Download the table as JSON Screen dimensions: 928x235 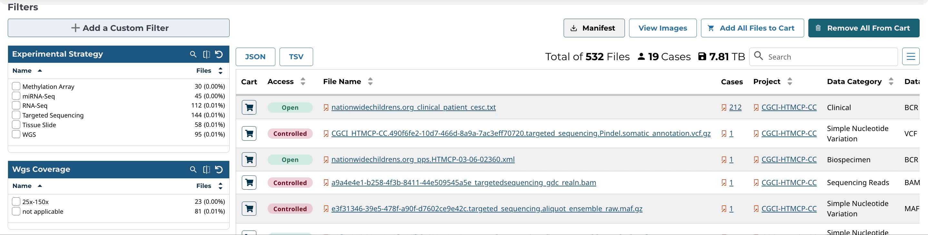(x=255, y=57)
